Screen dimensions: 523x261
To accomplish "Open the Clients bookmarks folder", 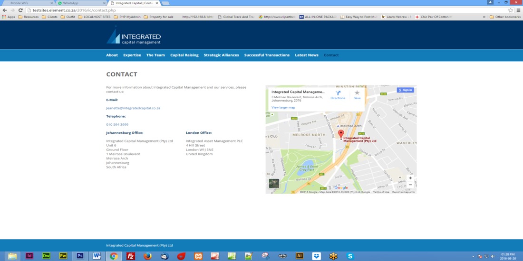I will point(49,17).
